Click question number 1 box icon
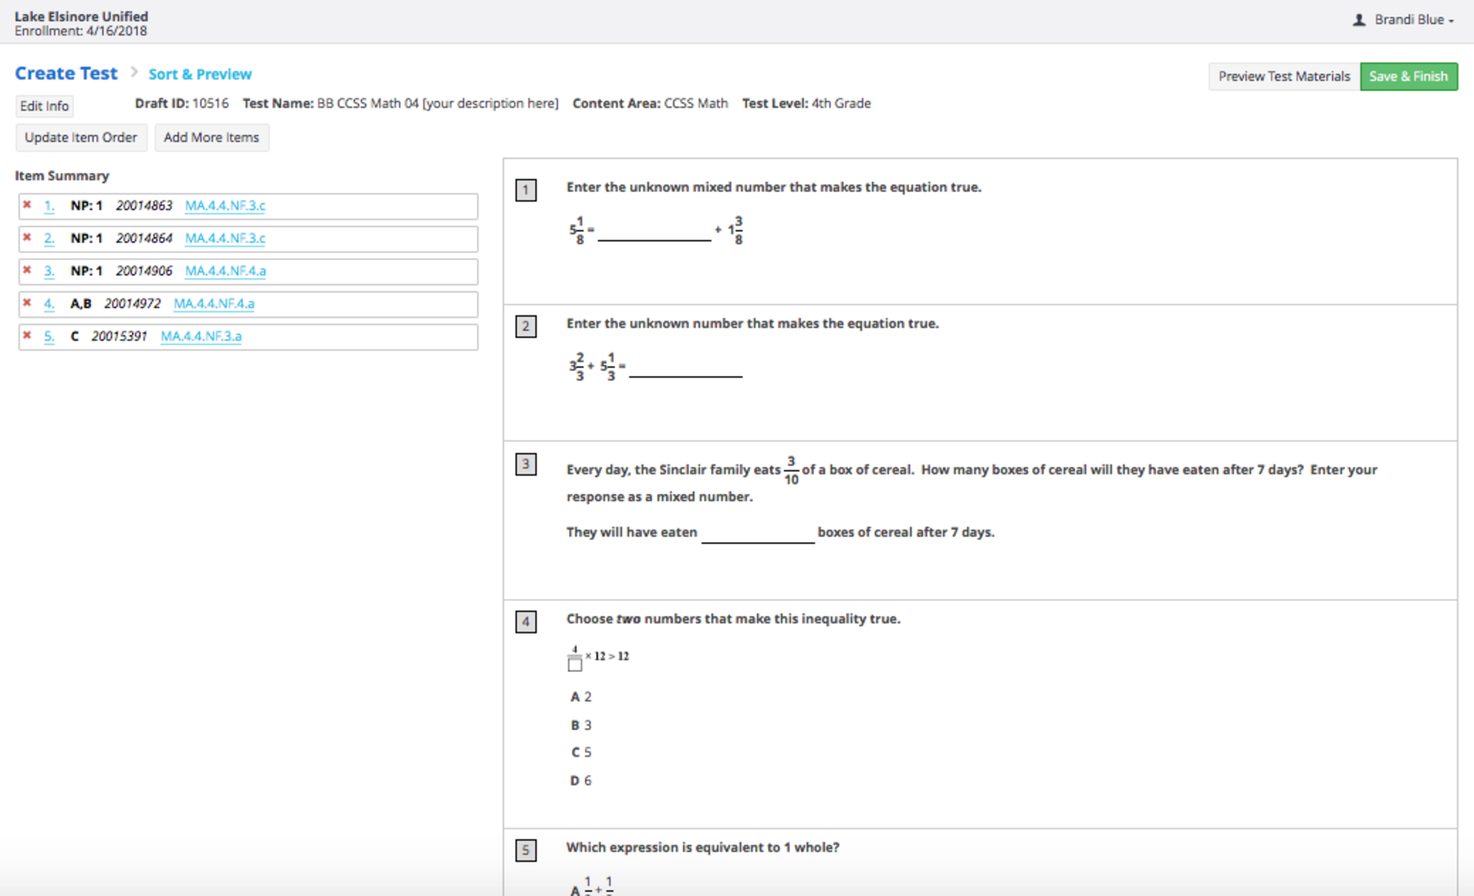1474x896 pixels. click(x=525, y=190)
